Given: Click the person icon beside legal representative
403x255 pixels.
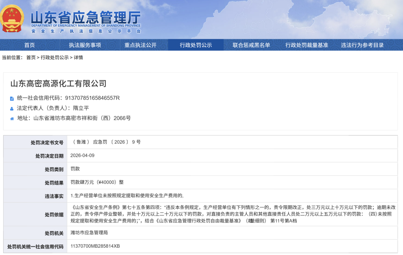Looking at the screenshot, I should click(12, 108).
